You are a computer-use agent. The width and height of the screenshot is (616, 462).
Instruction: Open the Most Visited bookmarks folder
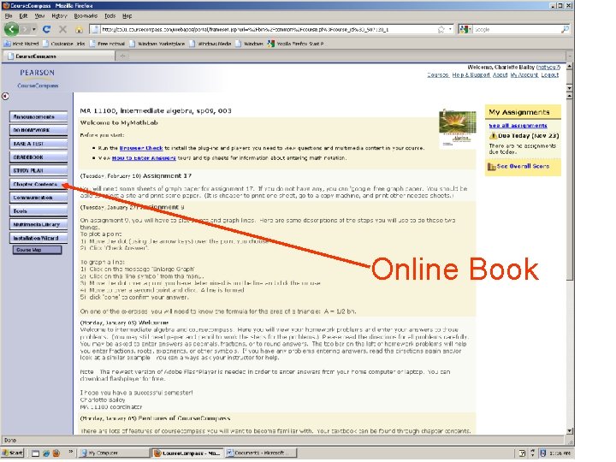coord(21,44)
